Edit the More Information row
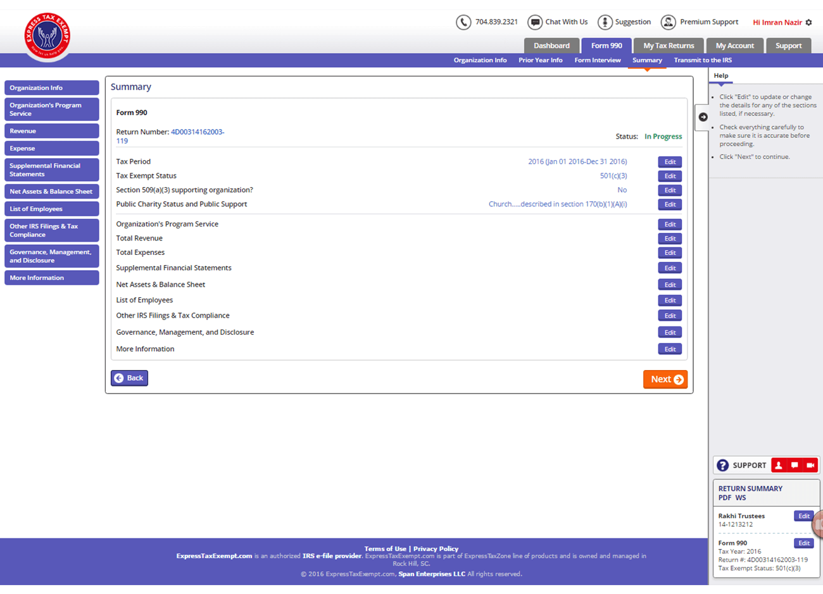823x594 pixels. pyautogui.click(x=670, y=349)
